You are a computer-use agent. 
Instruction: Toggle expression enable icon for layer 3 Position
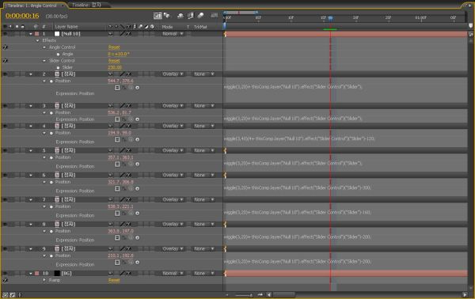point(117,119)
